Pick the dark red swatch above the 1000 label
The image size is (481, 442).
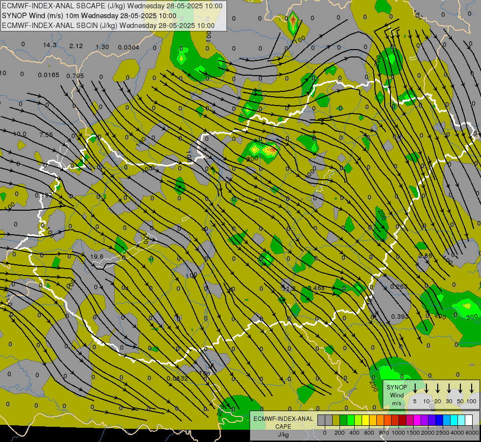[402, 420]
